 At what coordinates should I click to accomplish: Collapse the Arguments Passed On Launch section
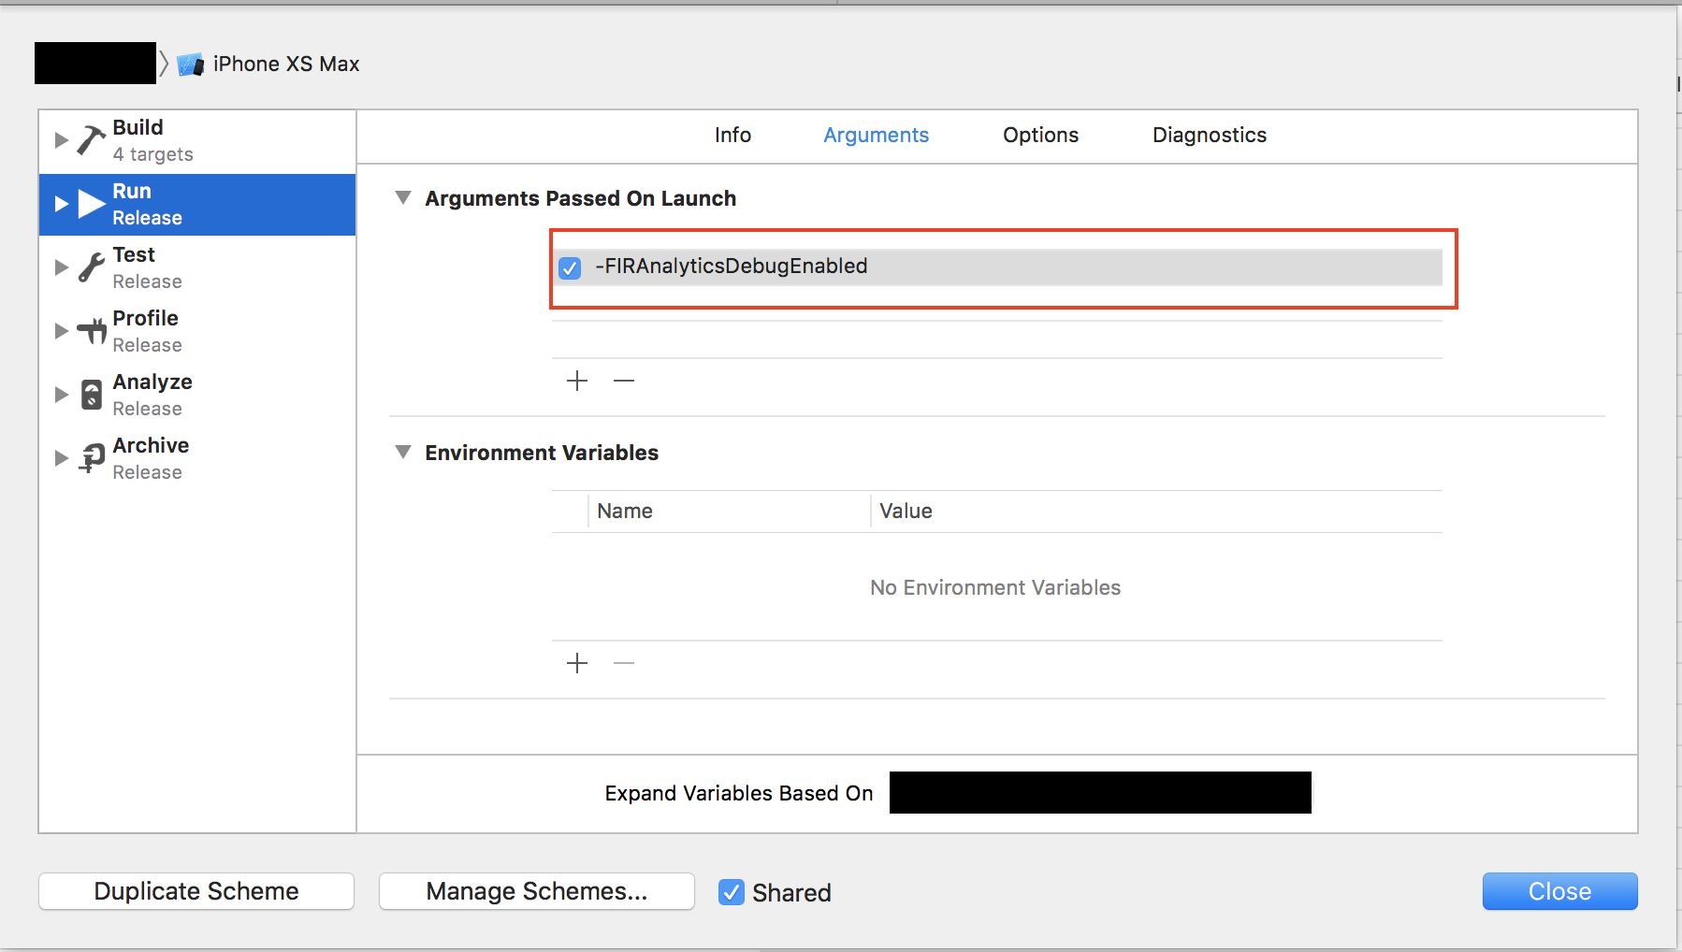point(403,196)
